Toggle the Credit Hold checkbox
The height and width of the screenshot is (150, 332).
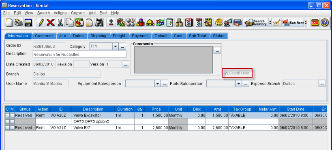click(x=226, y=73)
